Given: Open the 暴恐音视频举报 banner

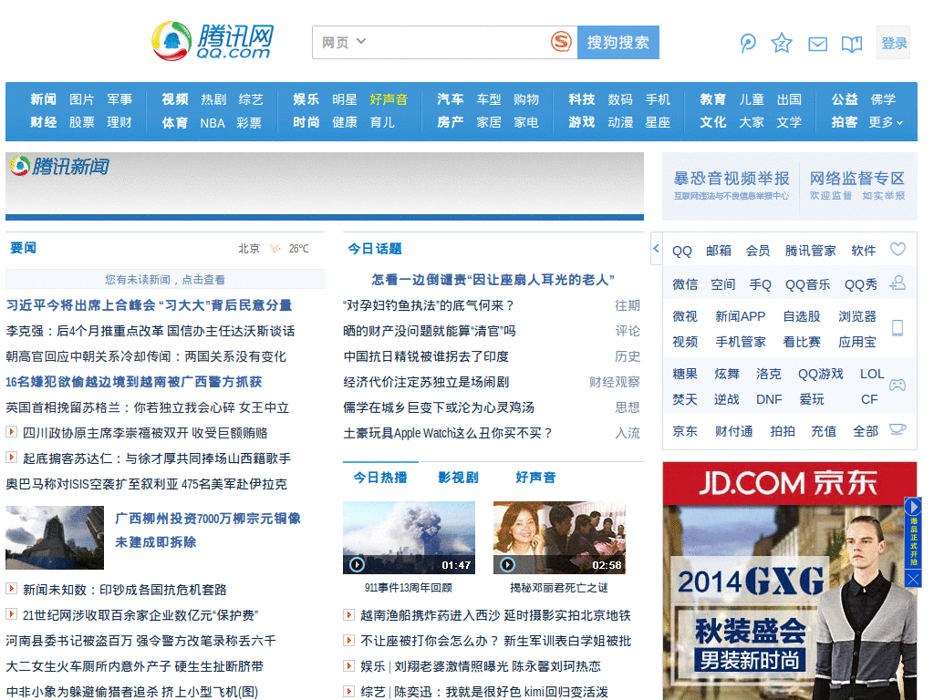Looking at the screenshot, I should [x=732, y=186].
